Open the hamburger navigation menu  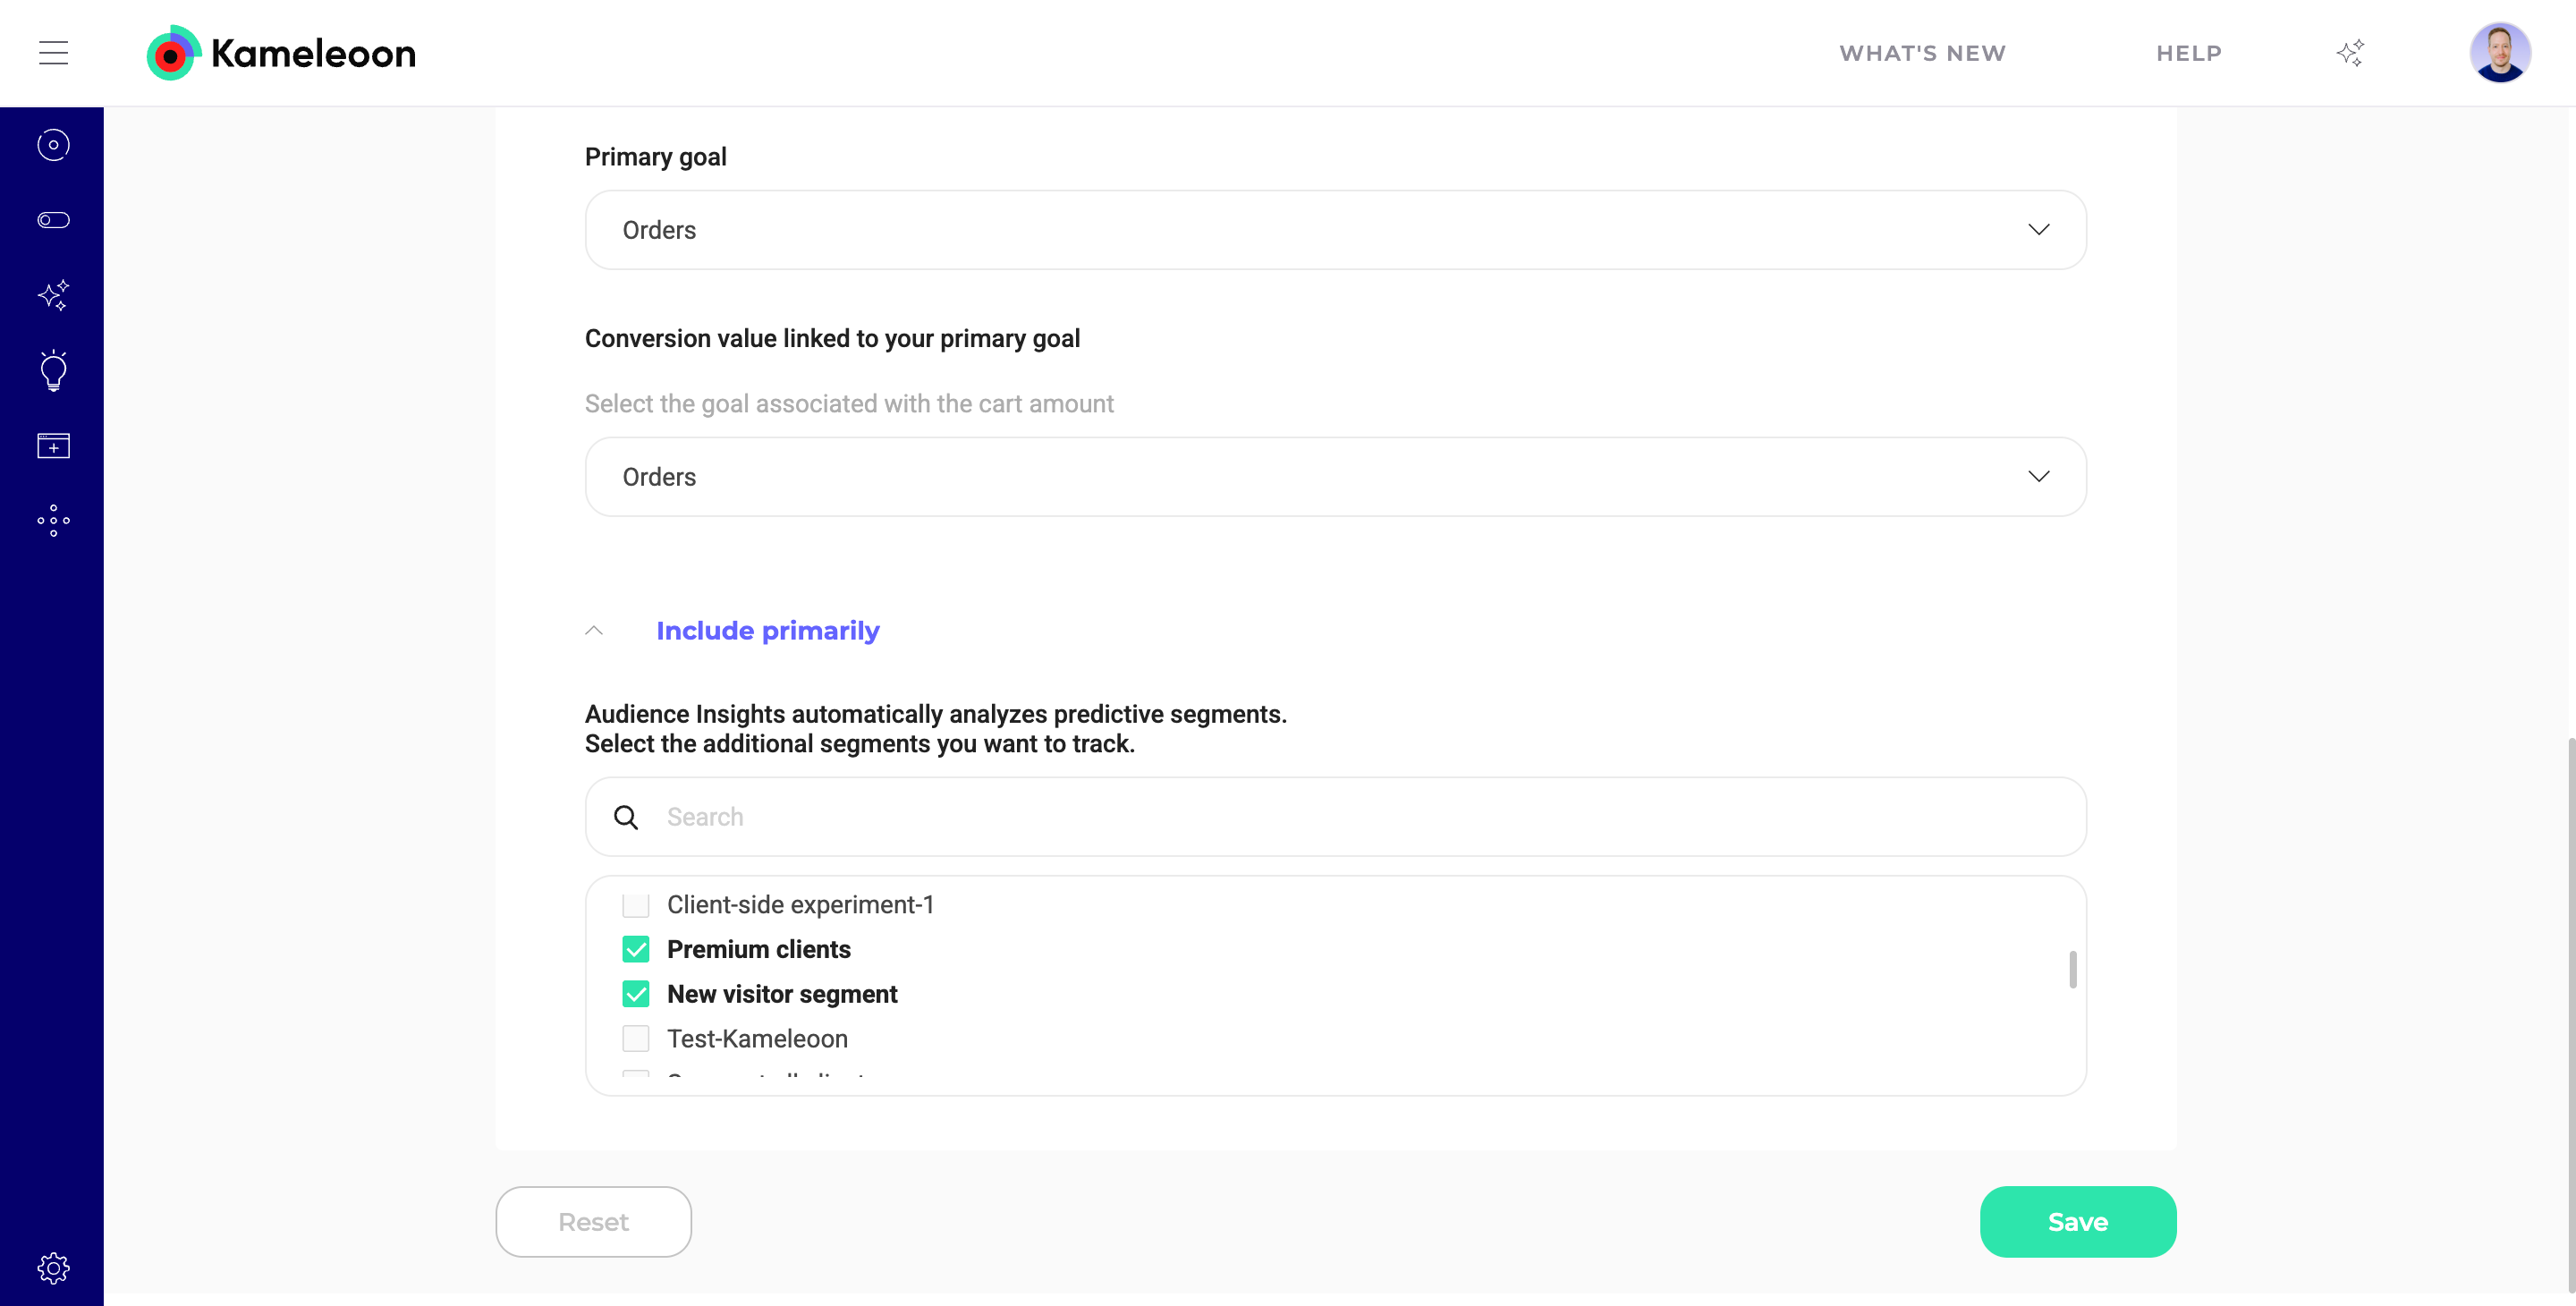[53, 53]
